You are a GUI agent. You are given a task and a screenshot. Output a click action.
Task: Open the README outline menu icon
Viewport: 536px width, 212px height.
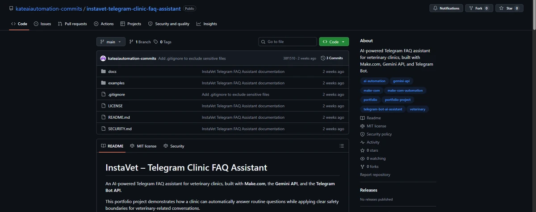click(342, 146)
